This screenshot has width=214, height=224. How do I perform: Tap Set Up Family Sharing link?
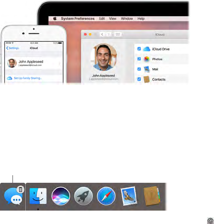pyautogui.click(x=28, y=78)
